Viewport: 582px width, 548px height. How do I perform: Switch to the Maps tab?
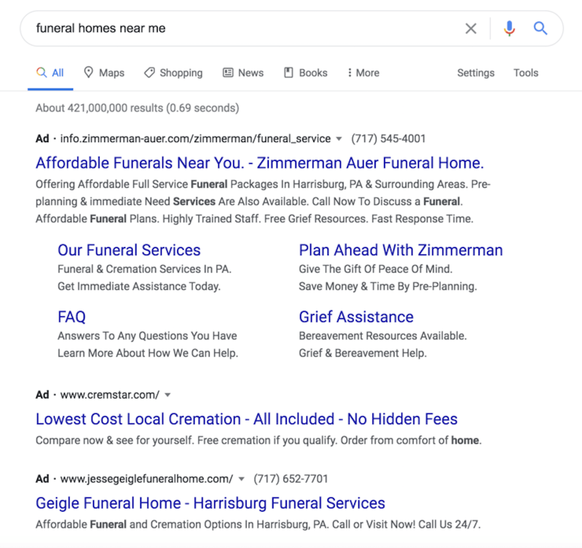(x=104, y=73)
